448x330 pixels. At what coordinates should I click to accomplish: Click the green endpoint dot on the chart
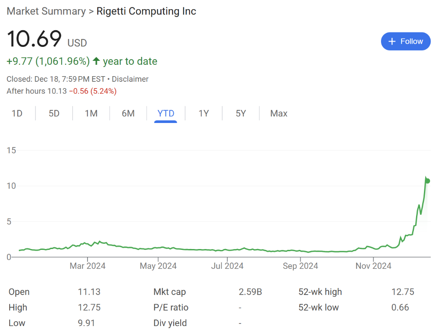[x=427, y=181]
